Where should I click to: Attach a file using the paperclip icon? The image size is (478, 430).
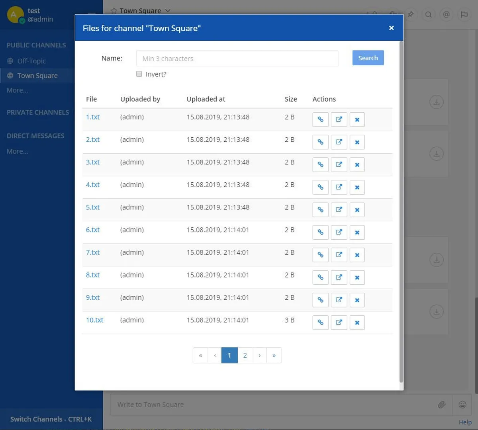(442, 404)
